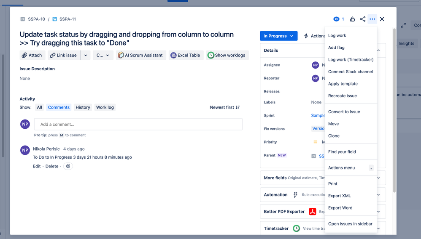Click the SSPA-11 subtask type icon
This screenshot has height=239, width=421.
54,19
